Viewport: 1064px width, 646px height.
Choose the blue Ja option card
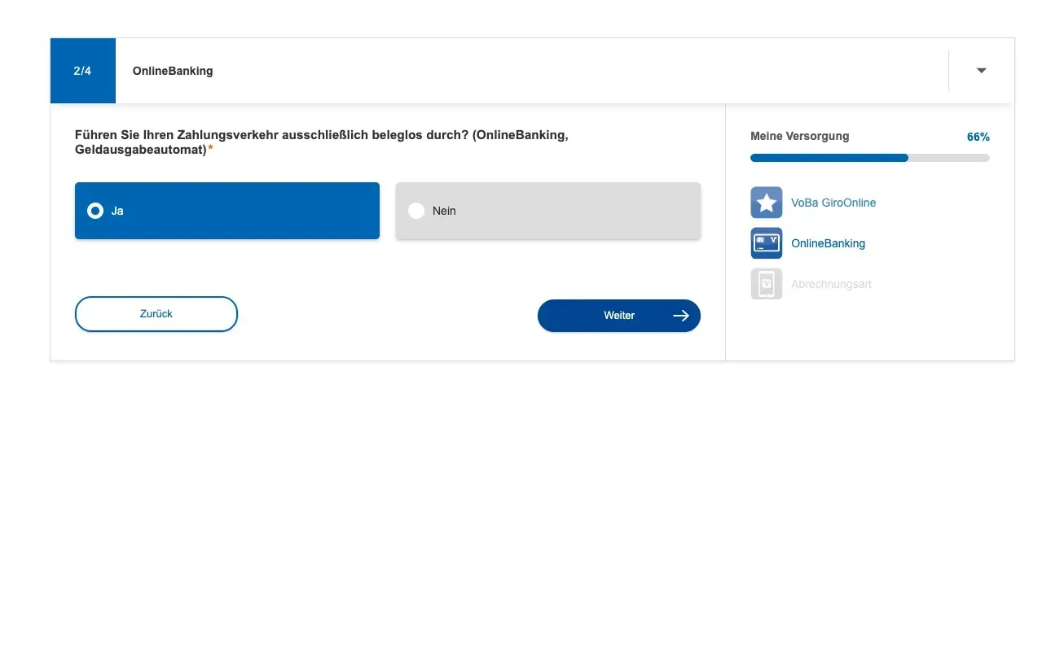tap(227, 211)
